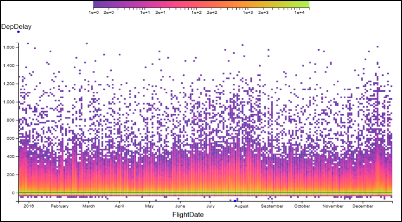Viewport: 402px width, 222px height.
Task: Click the DepDelay axis title
Action: tap(17, 27)
